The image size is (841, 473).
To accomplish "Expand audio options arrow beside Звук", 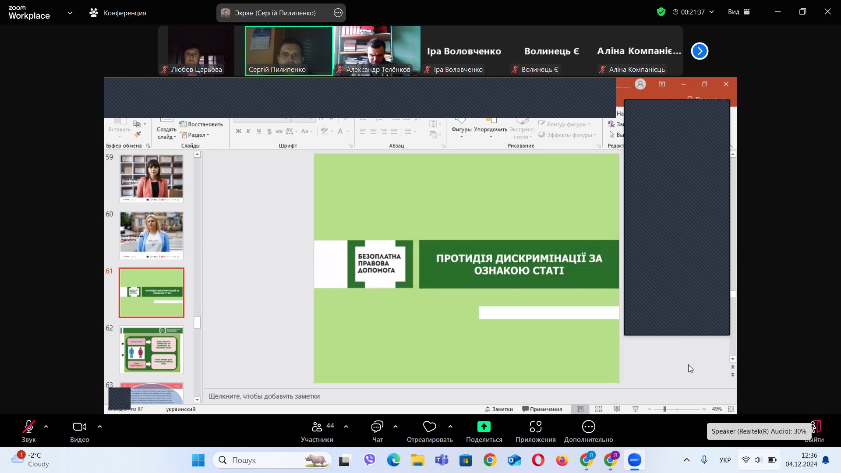I will (46, 427).
